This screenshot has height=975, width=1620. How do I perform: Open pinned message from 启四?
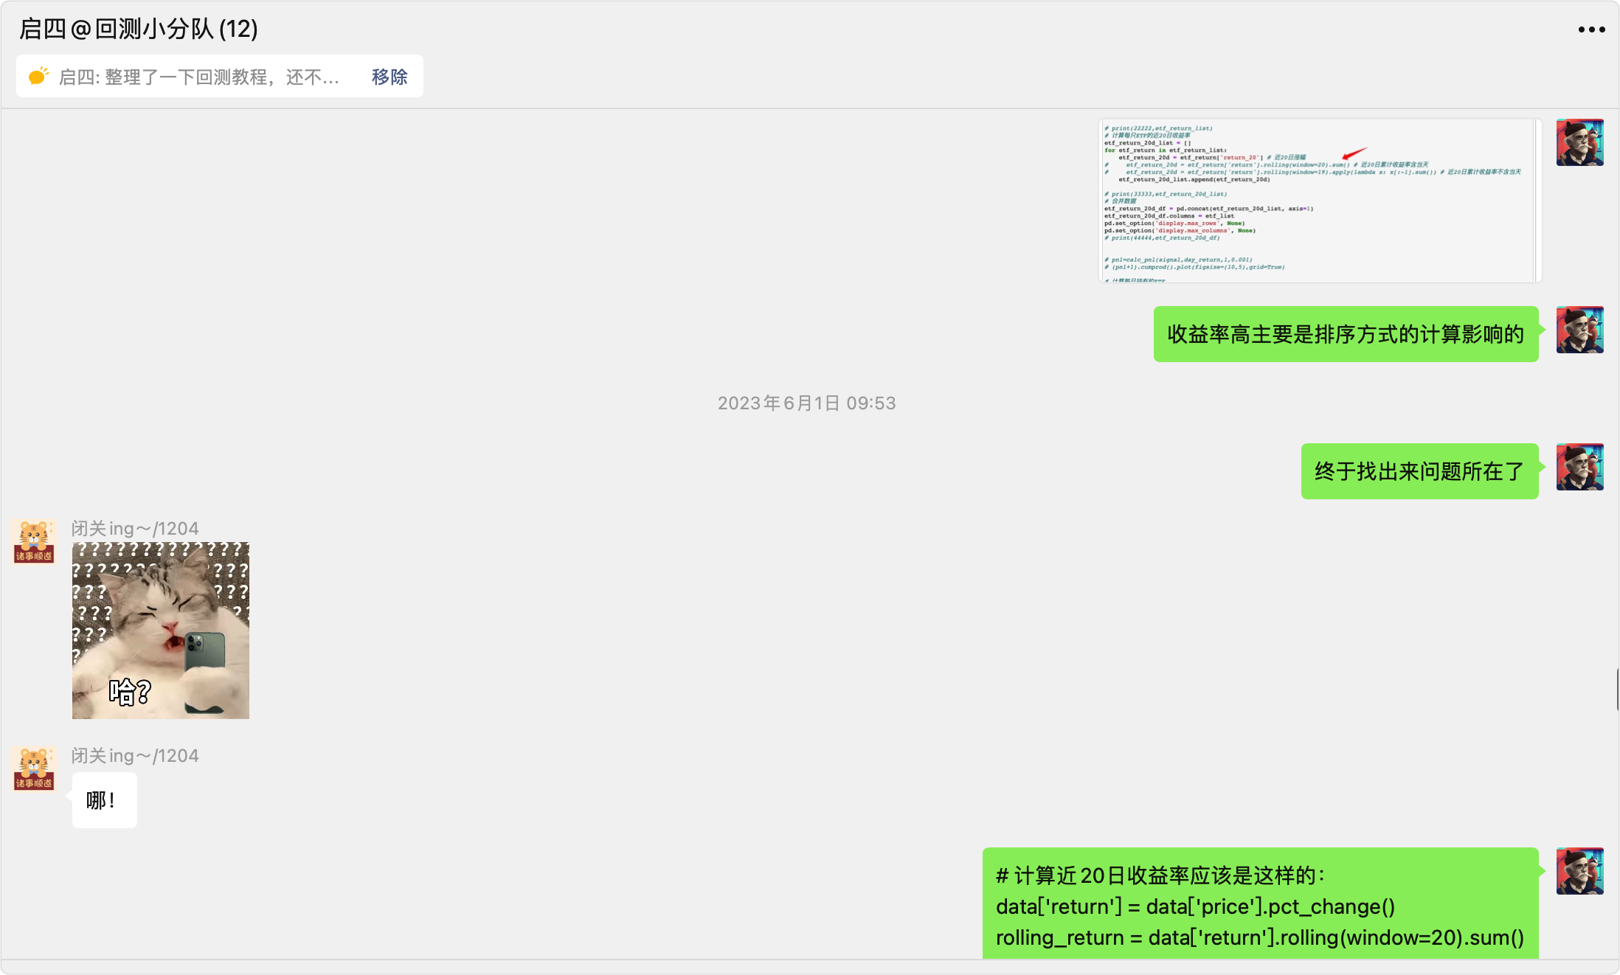[x=199, y=77]
